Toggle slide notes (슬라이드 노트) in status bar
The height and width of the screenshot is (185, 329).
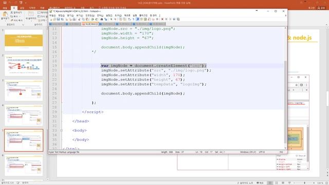pos(245,183)
